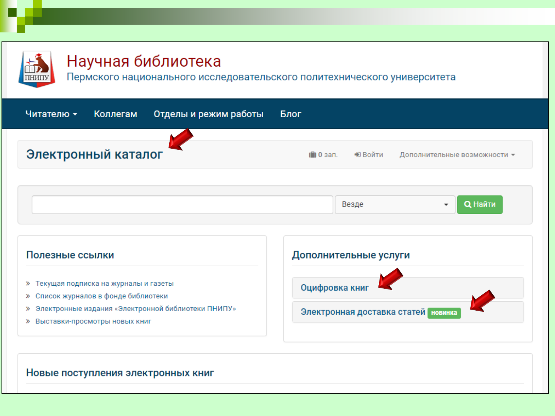Click the Новые поступления электронных книг heading
The height and width of the screenshot is (416, 555).
(x=120, y=373)
